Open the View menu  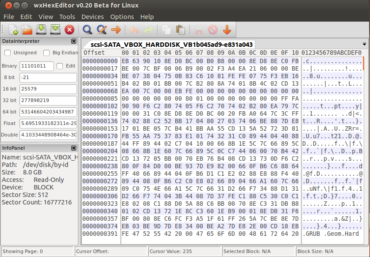(x=46, y=17)
